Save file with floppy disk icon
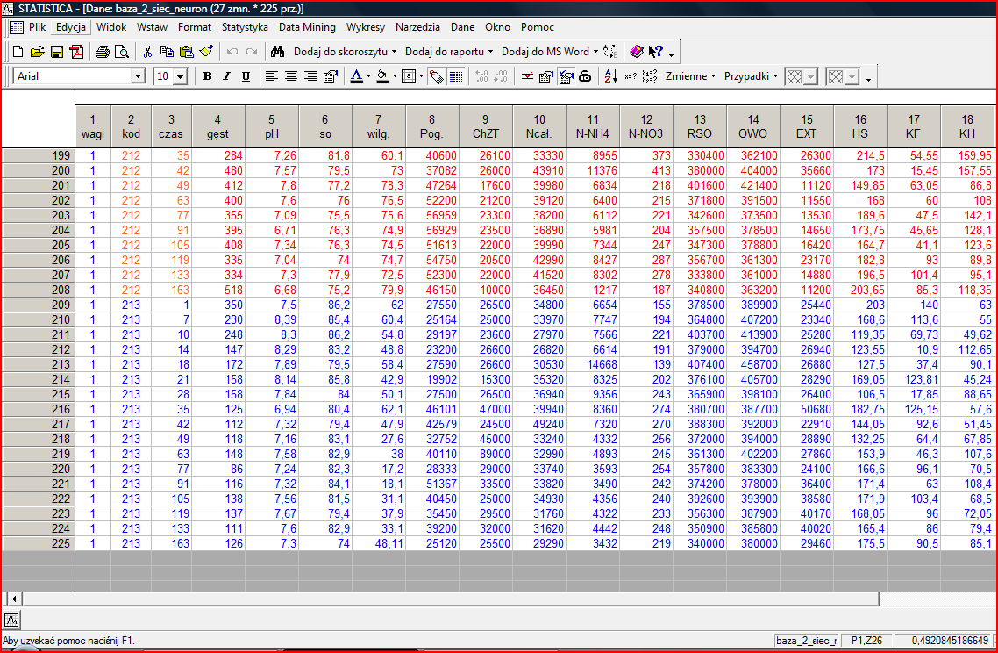 tap(57, 52)
